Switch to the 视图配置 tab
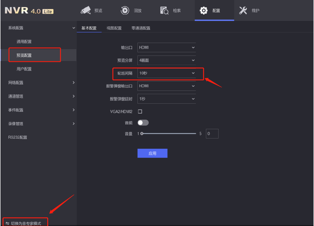The image size is (314, 226). (x=114, y=28)
